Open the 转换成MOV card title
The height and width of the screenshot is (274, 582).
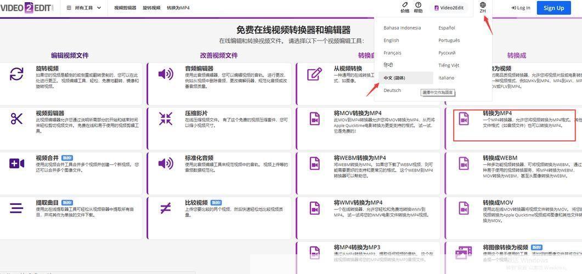coord(498,202)
